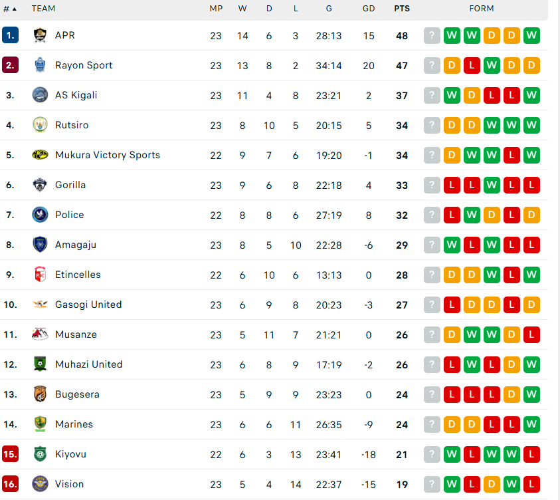
Task: Click Rayon Sport's red L form badge
Action: (x=472, y=65)
